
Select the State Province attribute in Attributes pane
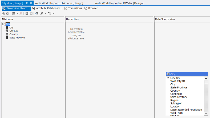17,38
